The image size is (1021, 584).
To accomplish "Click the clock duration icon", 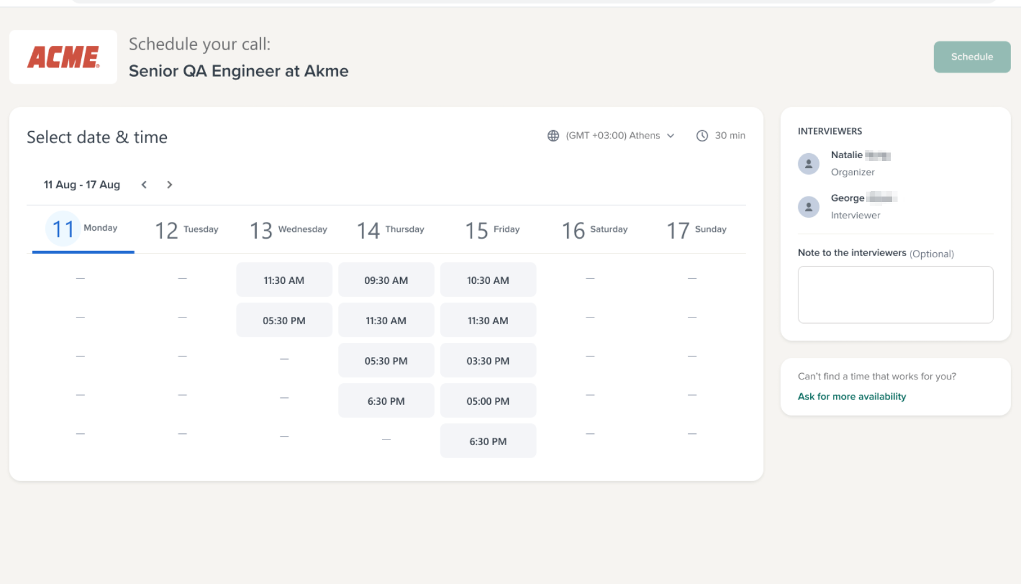I will (702, 136).
